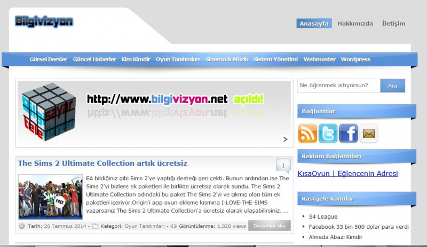Open the İletişim page

point(393,24)
